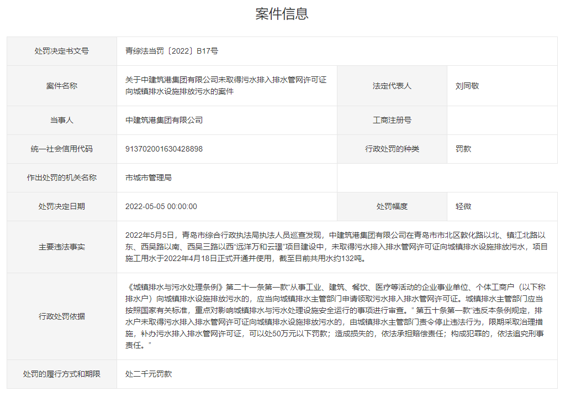
Task: Click the 案件信息 page heading
Action: 282,14
